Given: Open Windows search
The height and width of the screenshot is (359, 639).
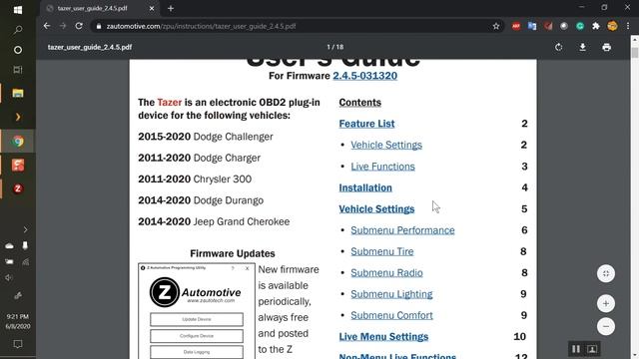Looking at the screenshot, I should click(18, 30).
